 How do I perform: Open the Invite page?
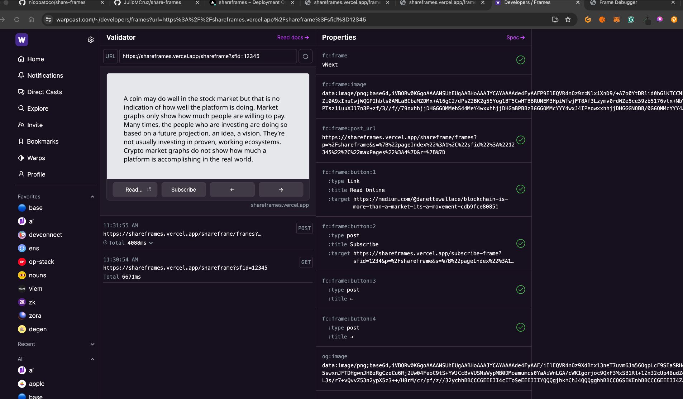pyautogui.click(x=30, y=125)
